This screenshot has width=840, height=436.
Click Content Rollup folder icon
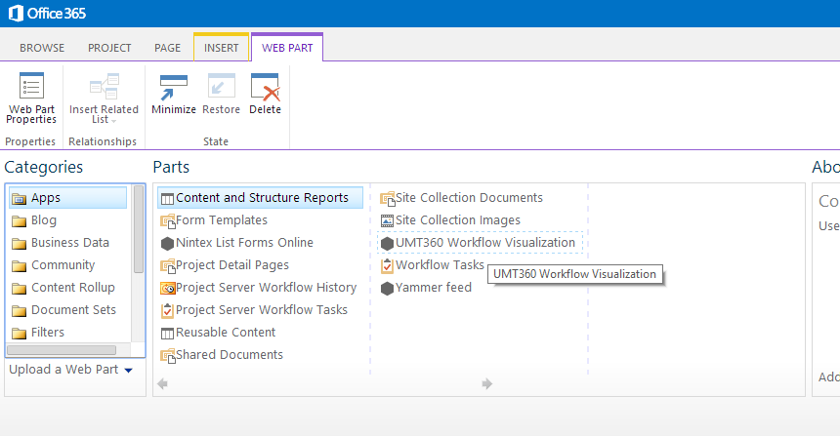click(20, 289)
